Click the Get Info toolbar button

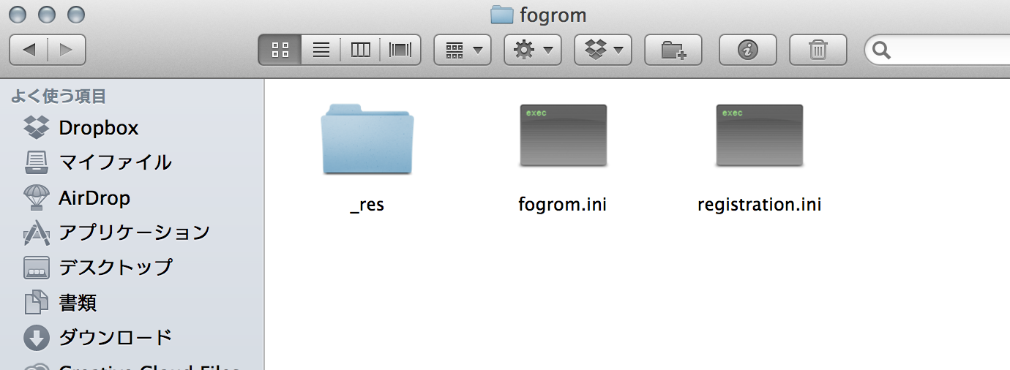pyautogui.click(x=747, y=50)
